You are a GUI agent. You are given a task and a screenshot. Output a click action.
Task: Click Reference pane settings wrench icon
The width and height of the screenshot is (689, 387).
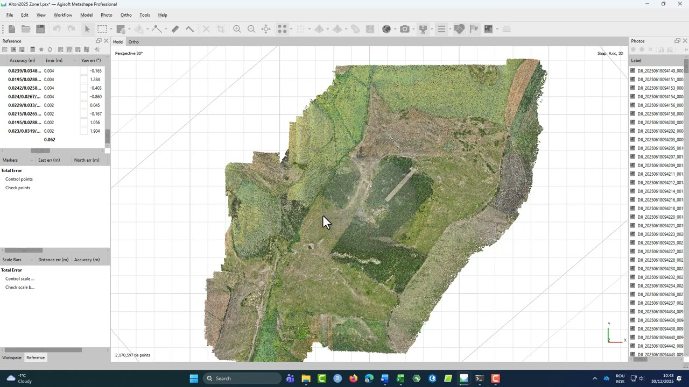97,49
